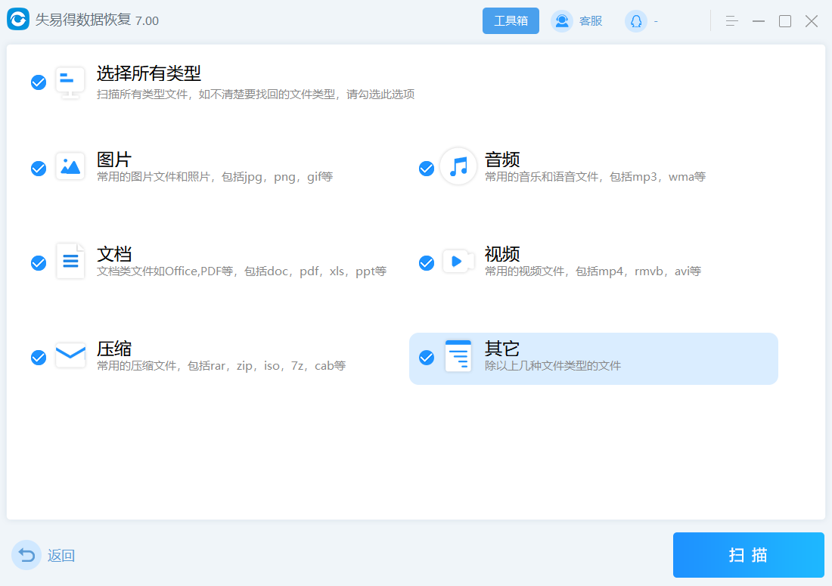832x586 pixels.
Task: Select the 视频 label
Action: point(502,253)
